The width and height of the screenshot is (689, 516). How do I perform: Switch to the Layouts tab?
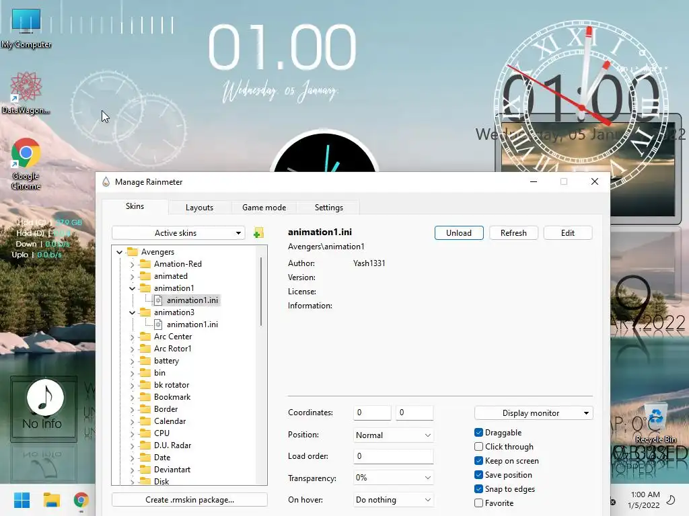[x=199, y=208]
